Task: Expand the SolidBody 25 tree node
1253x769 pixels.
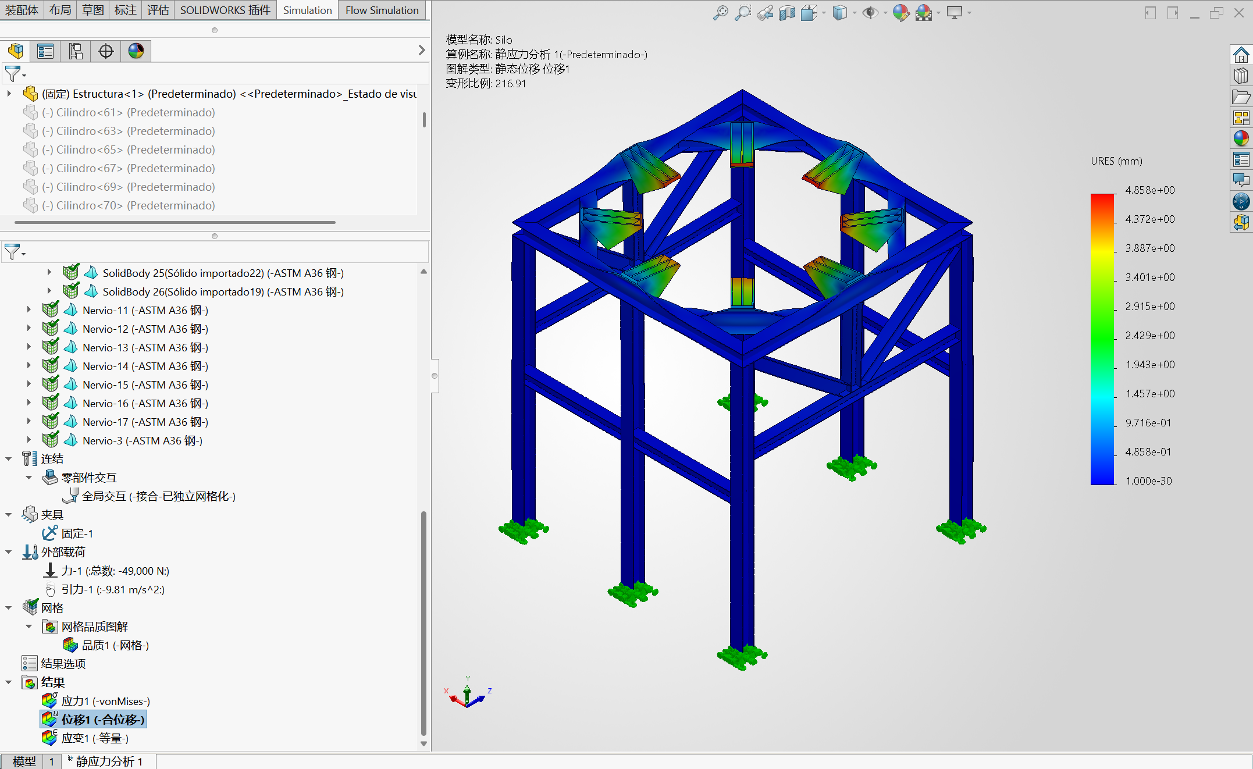Action: pyautogui.click(x=49, y=273)
